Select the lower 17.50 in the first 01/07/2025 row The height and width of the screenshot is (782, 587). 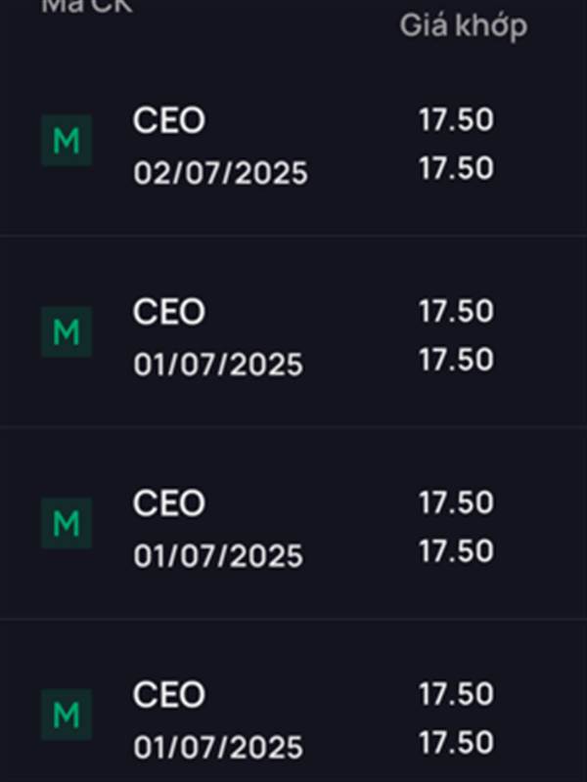click(x=456, y=360)
